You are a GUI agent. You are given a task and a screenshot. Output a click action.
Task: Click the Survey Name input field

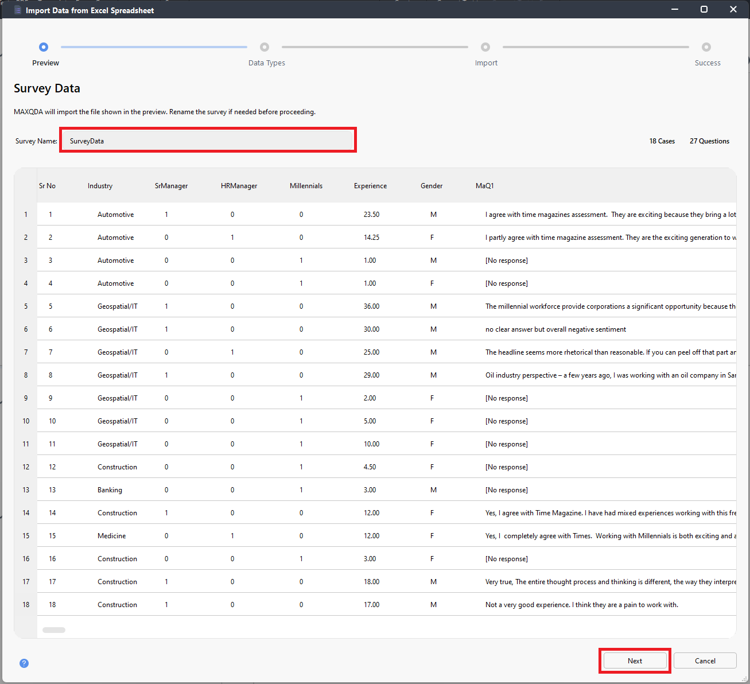pyautogui.click(x=208, y=141)
